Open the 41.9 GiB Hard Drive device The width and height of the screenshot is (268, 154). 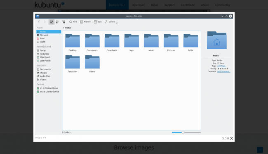49,88
